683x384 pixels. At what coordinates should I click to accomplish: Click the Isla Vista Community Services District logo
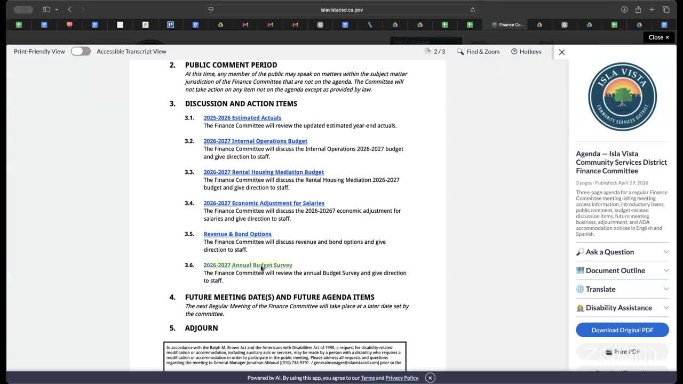point(622,97)
